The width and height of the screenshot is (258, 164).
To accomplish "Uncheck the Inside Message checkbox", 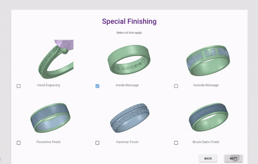I will 97,86.
